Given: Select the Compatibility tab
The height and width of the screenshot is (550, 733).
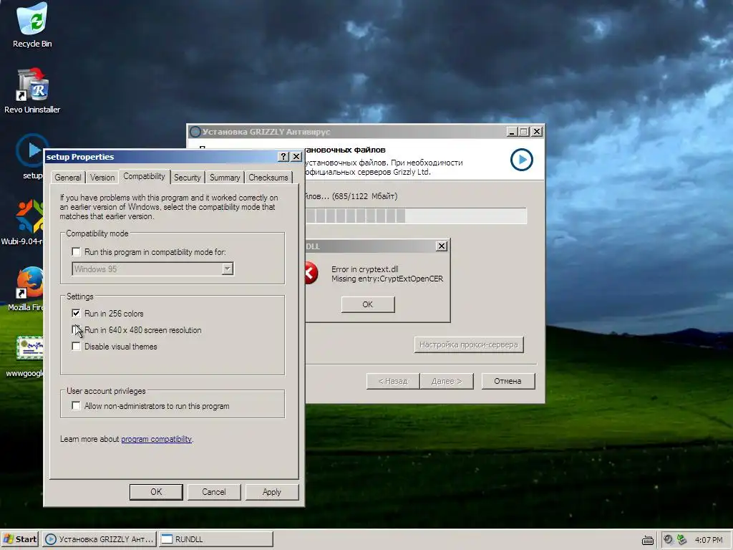Looking at the screenshot, I should tap(144, 176).
